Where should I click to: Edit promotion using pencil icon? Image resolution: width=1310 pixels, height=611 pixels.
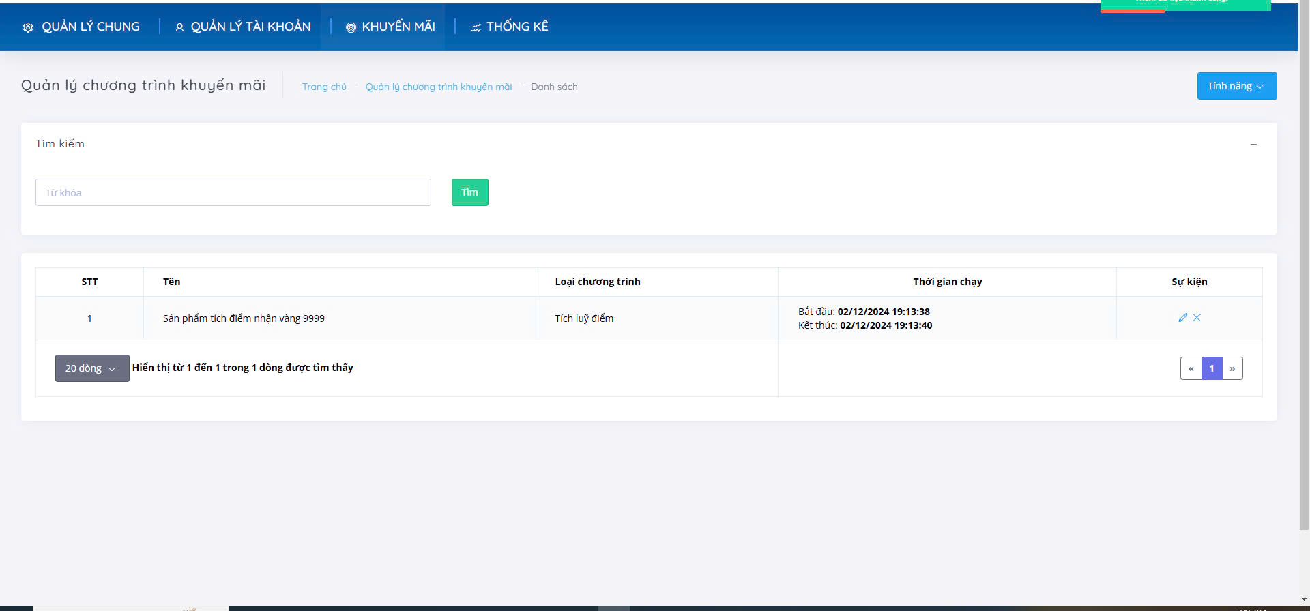1183,317
